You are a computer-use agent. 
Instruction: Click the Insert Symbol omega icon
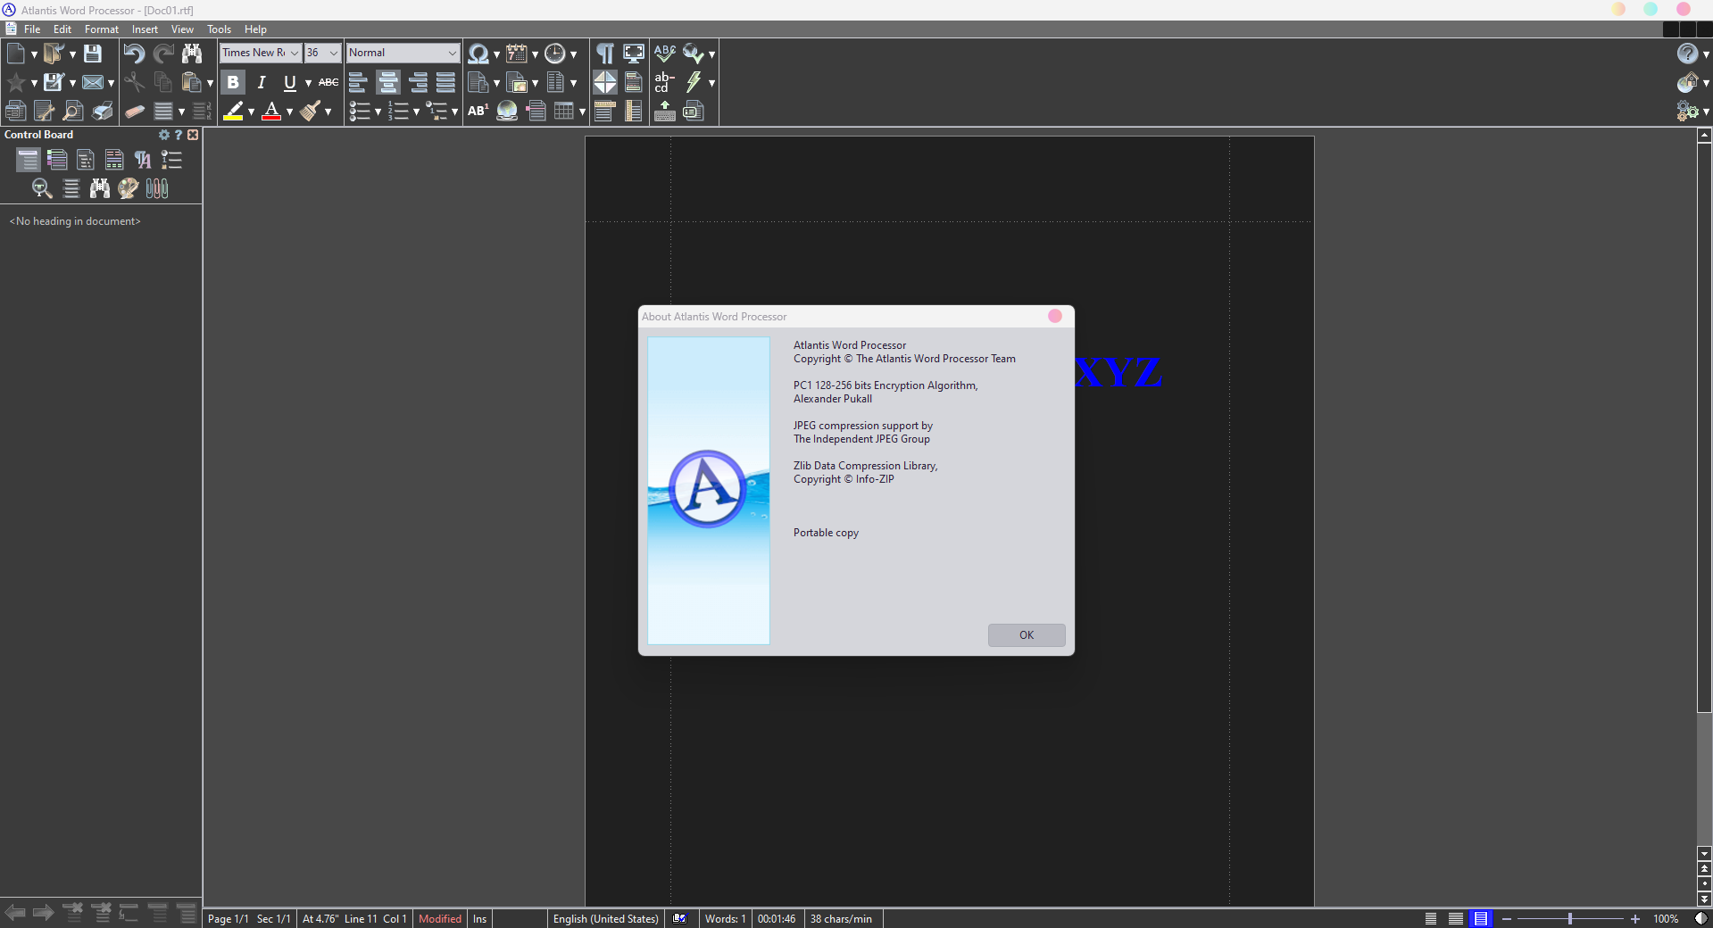point(478,54)
